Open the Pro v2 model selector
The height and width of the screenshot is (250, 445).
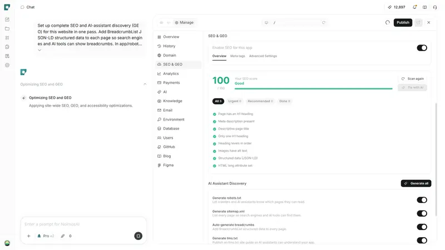[46, 236]
